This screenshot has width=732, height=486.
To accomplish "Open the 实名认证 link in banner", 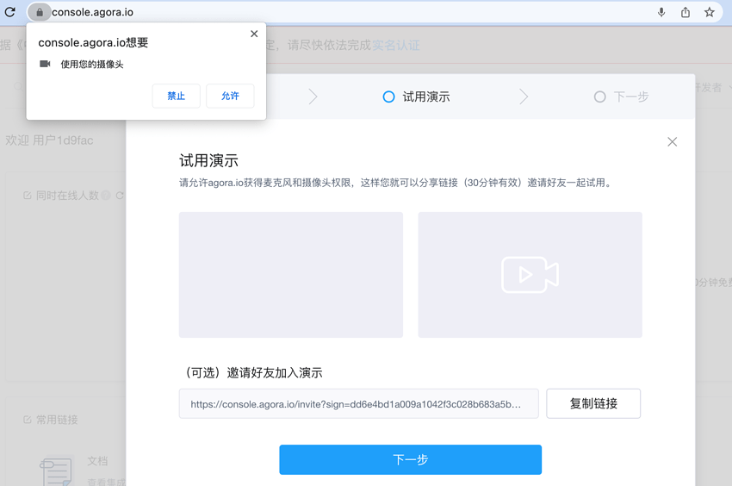I will pyautogui.click(x=396, y=46).
